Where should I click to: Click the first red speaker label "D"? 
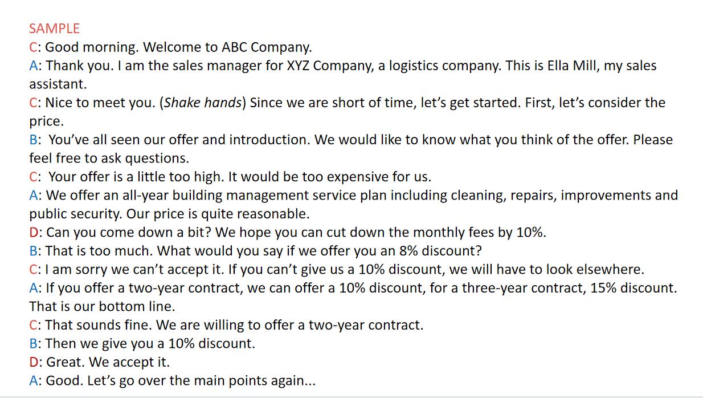click(34, 233)
